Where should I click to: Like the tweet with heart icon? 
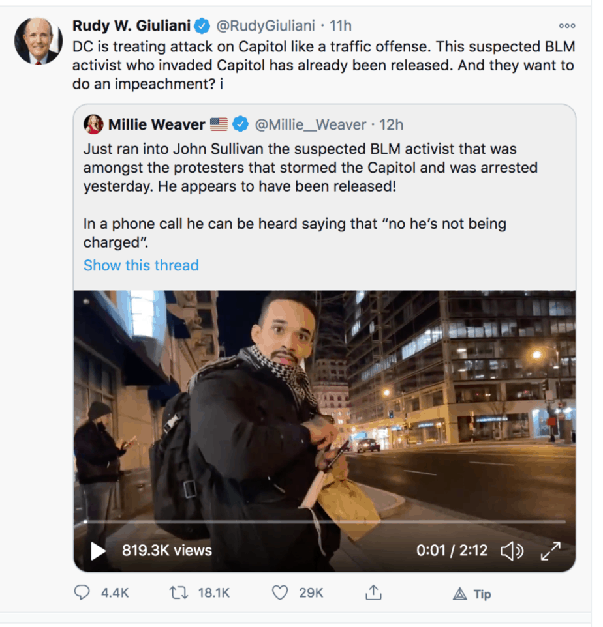(280, 593)
